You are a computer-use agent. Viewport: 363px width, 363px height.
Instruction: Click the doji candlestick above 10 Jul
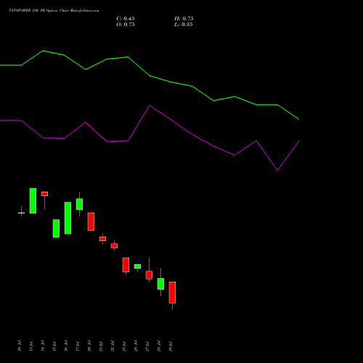pos(21,213)
